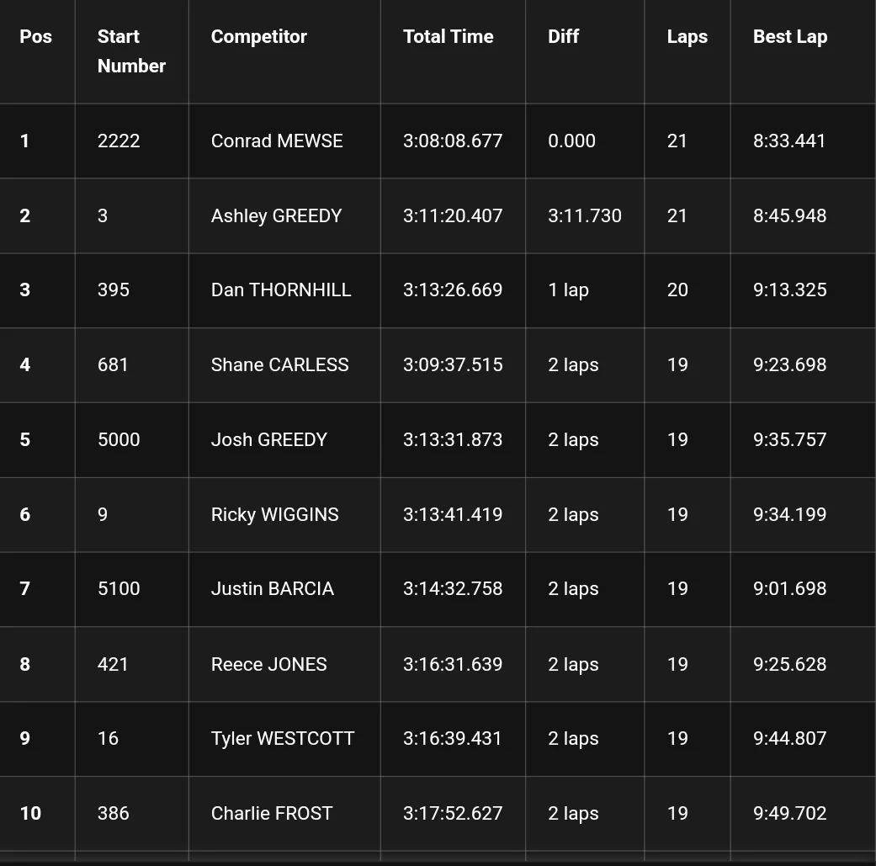Open Shane CARLESS entry
Screen dimensions: 876x866
[279, 365]
